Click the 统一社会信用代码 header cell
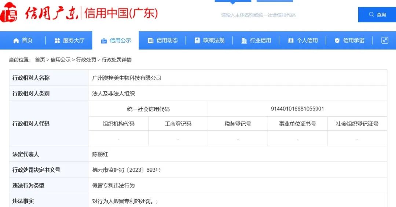396x207 pixels. click(x=148, y=109)
